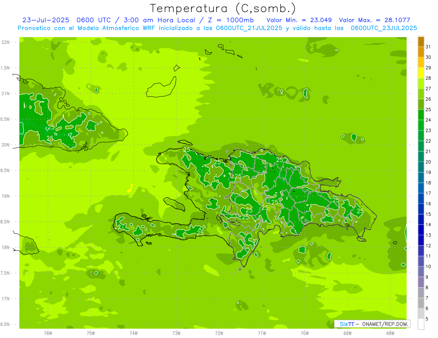Click the "69W" longitude label
Screen dimensions: 438x338
pyautogui.click(x=347, y=333)
